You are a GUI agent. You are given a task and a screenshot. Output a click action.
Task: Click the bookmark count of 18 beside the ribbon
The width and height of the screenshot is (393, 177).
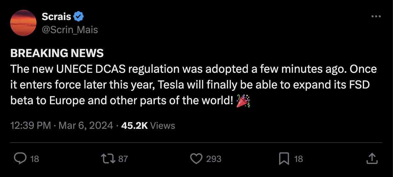[x=298, y=159]
